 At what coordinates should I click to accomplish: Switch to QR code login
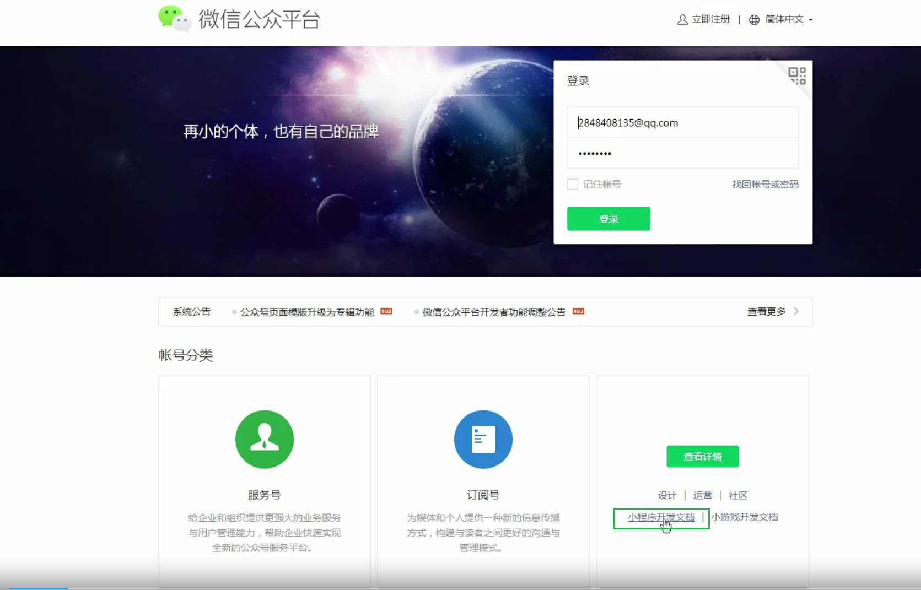pos(797,75)
